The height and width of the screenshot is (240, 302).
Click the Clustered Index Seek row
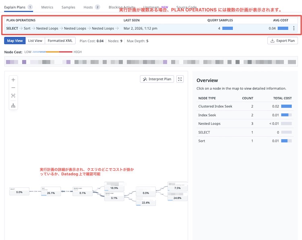(x=245, y=106)
